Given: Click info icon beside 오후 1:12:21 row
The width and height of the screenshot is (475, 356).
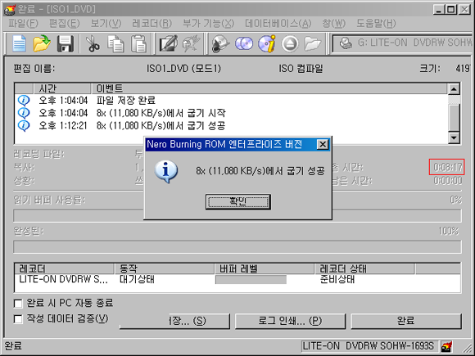Looking at the screenshot, I should point(24,126).
